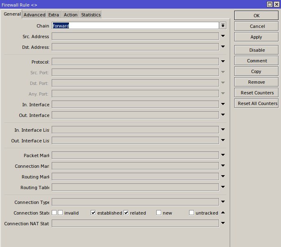
Task: Select the General tab
Action: click(x=12, y=14)
